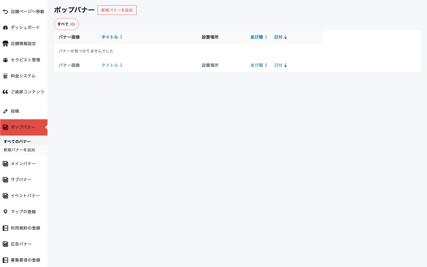Click the イベントバナー image icon

click(5, 196)
